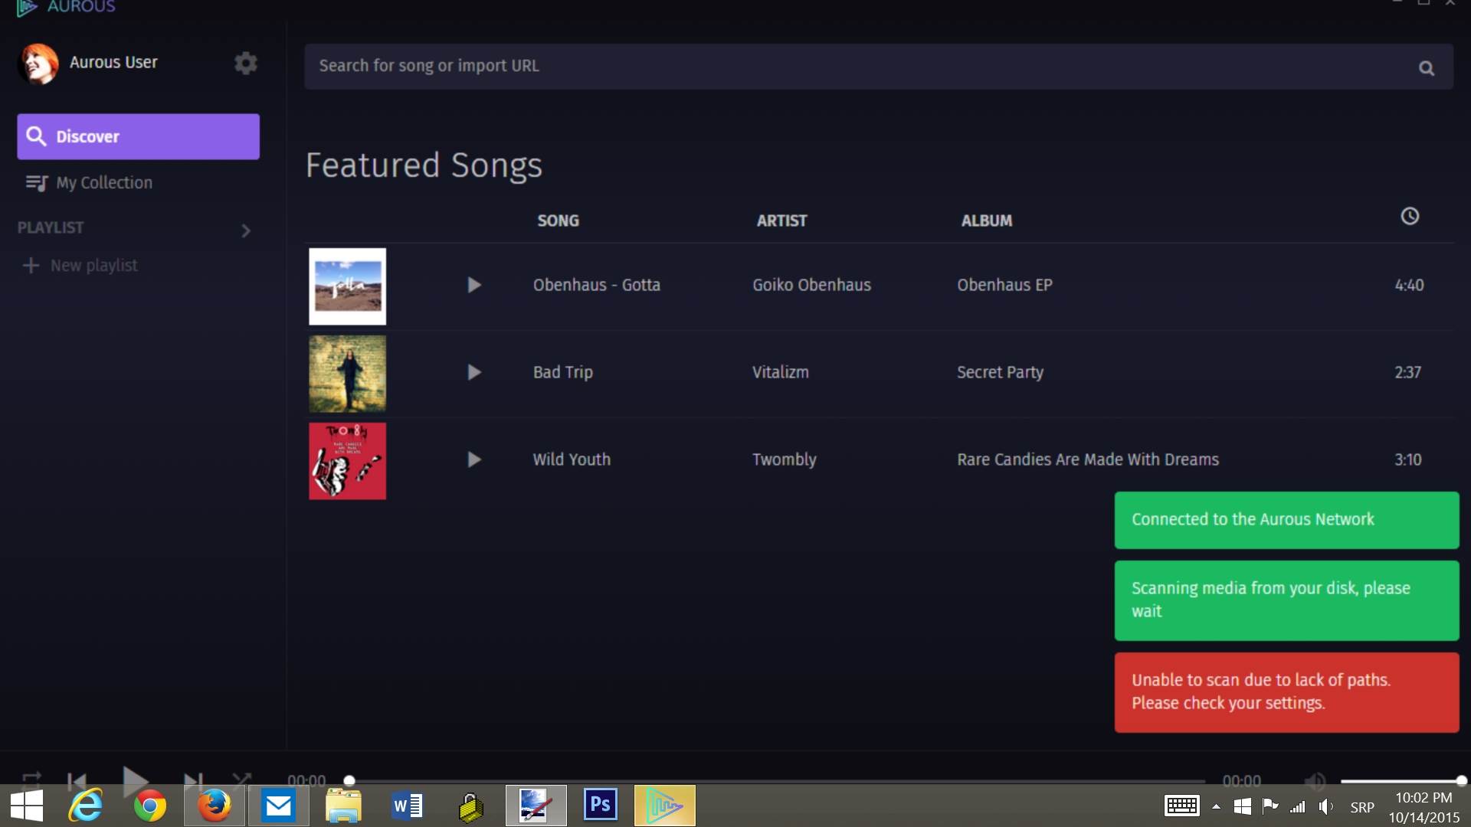Start playing Wild Youth
Viewport: 1471px width, 827px height.
tap(474, 460)
